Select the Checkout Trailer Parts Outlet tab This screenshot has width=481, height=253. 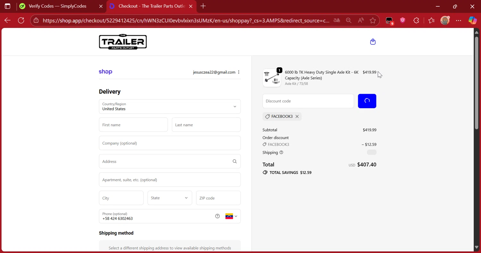[151, 6]
